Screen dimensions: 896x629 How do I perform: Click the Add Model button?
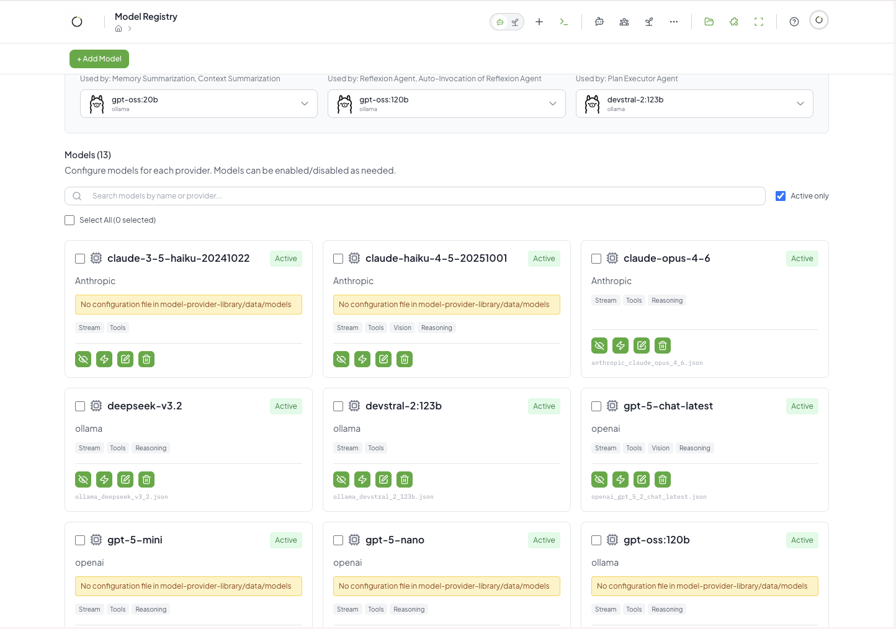pyautogui.click(x=99, y=59)
